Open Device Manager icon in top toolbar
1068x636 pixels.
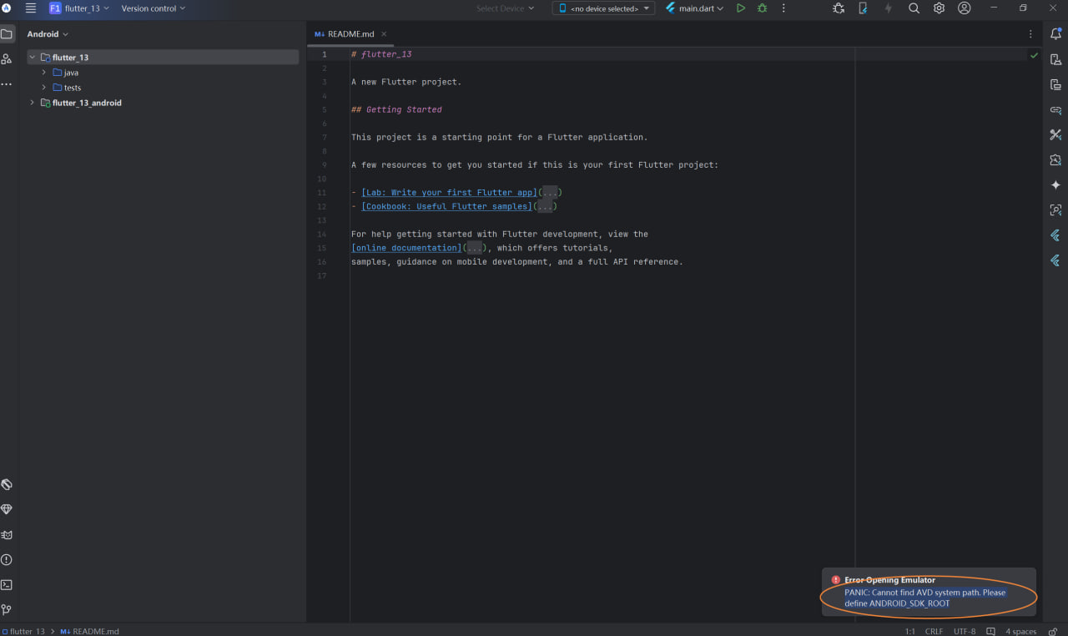click(864, 8)
